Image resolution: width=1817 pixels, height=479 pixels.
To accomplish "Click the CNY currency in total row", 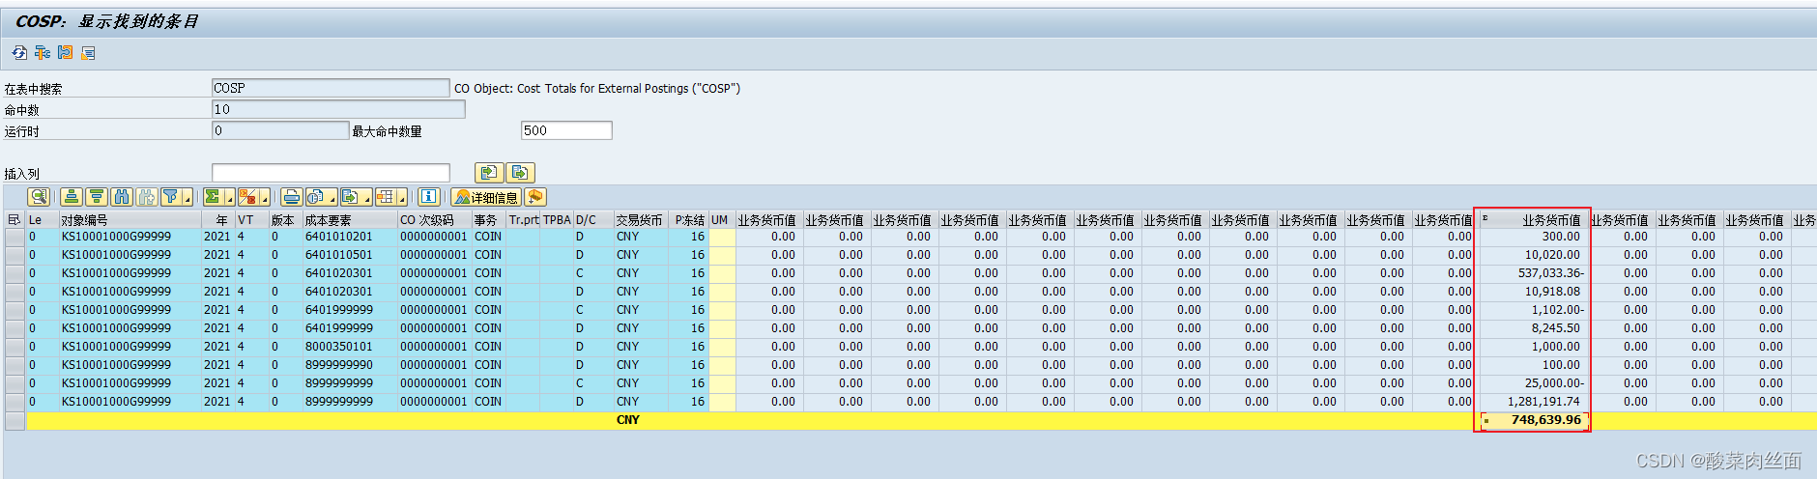I will (627, 420).
